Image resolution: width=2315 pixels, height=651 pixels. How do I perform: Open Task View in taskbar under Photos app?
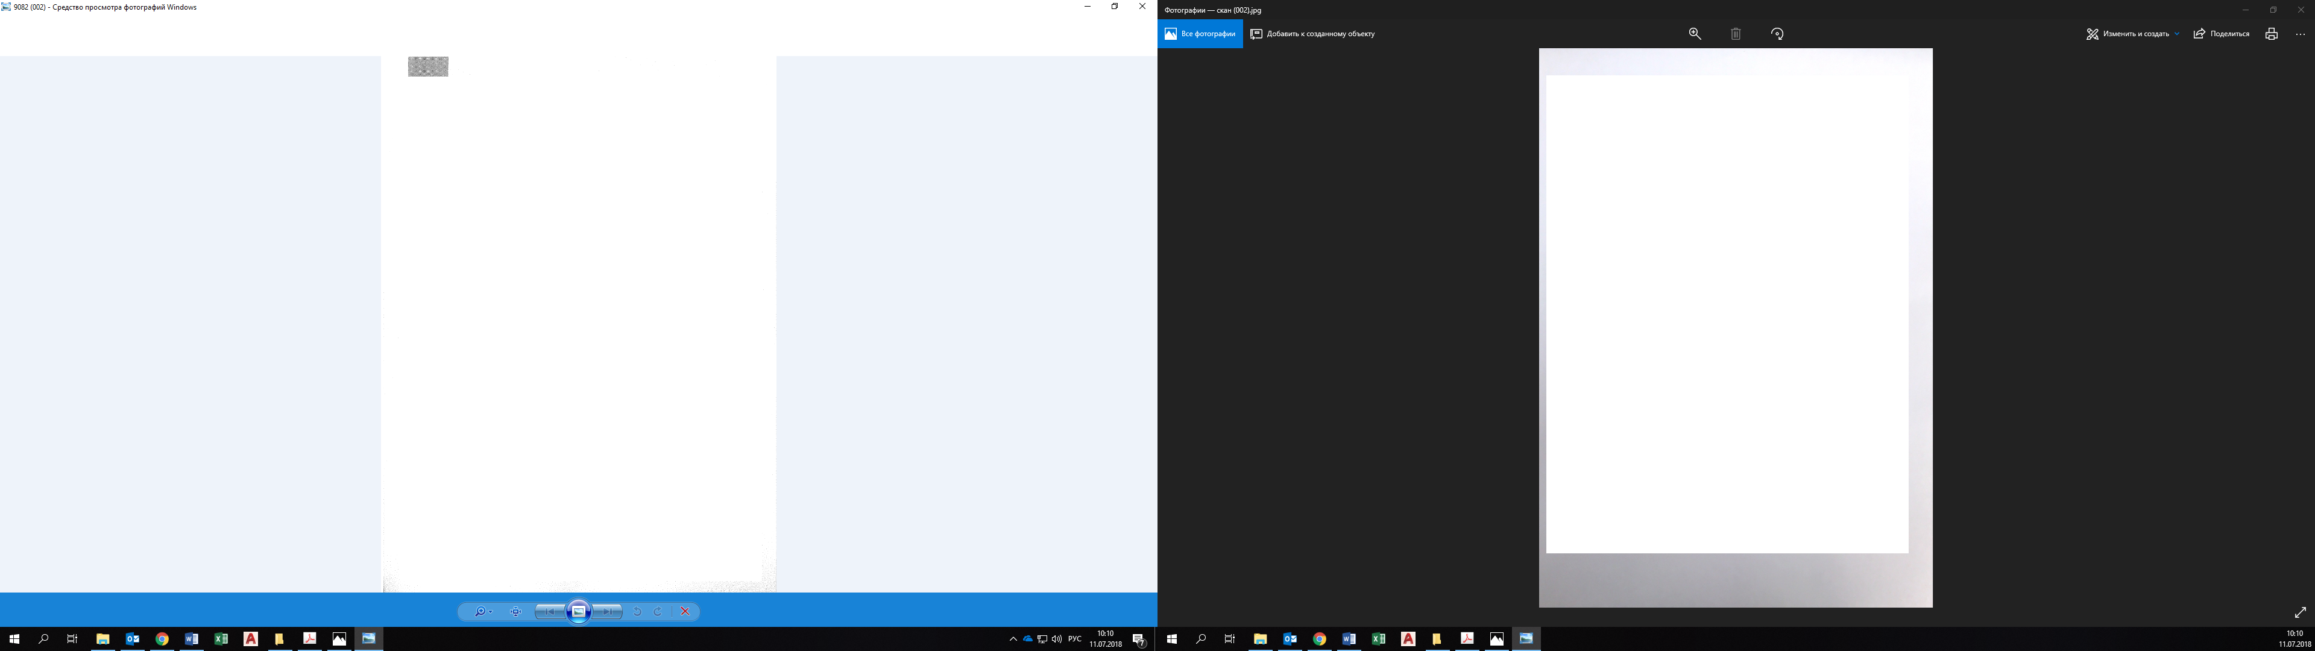(x=1230, y=640)
